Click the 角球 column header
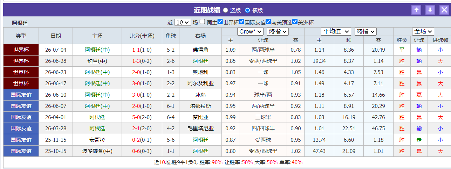 pos(171,36)
